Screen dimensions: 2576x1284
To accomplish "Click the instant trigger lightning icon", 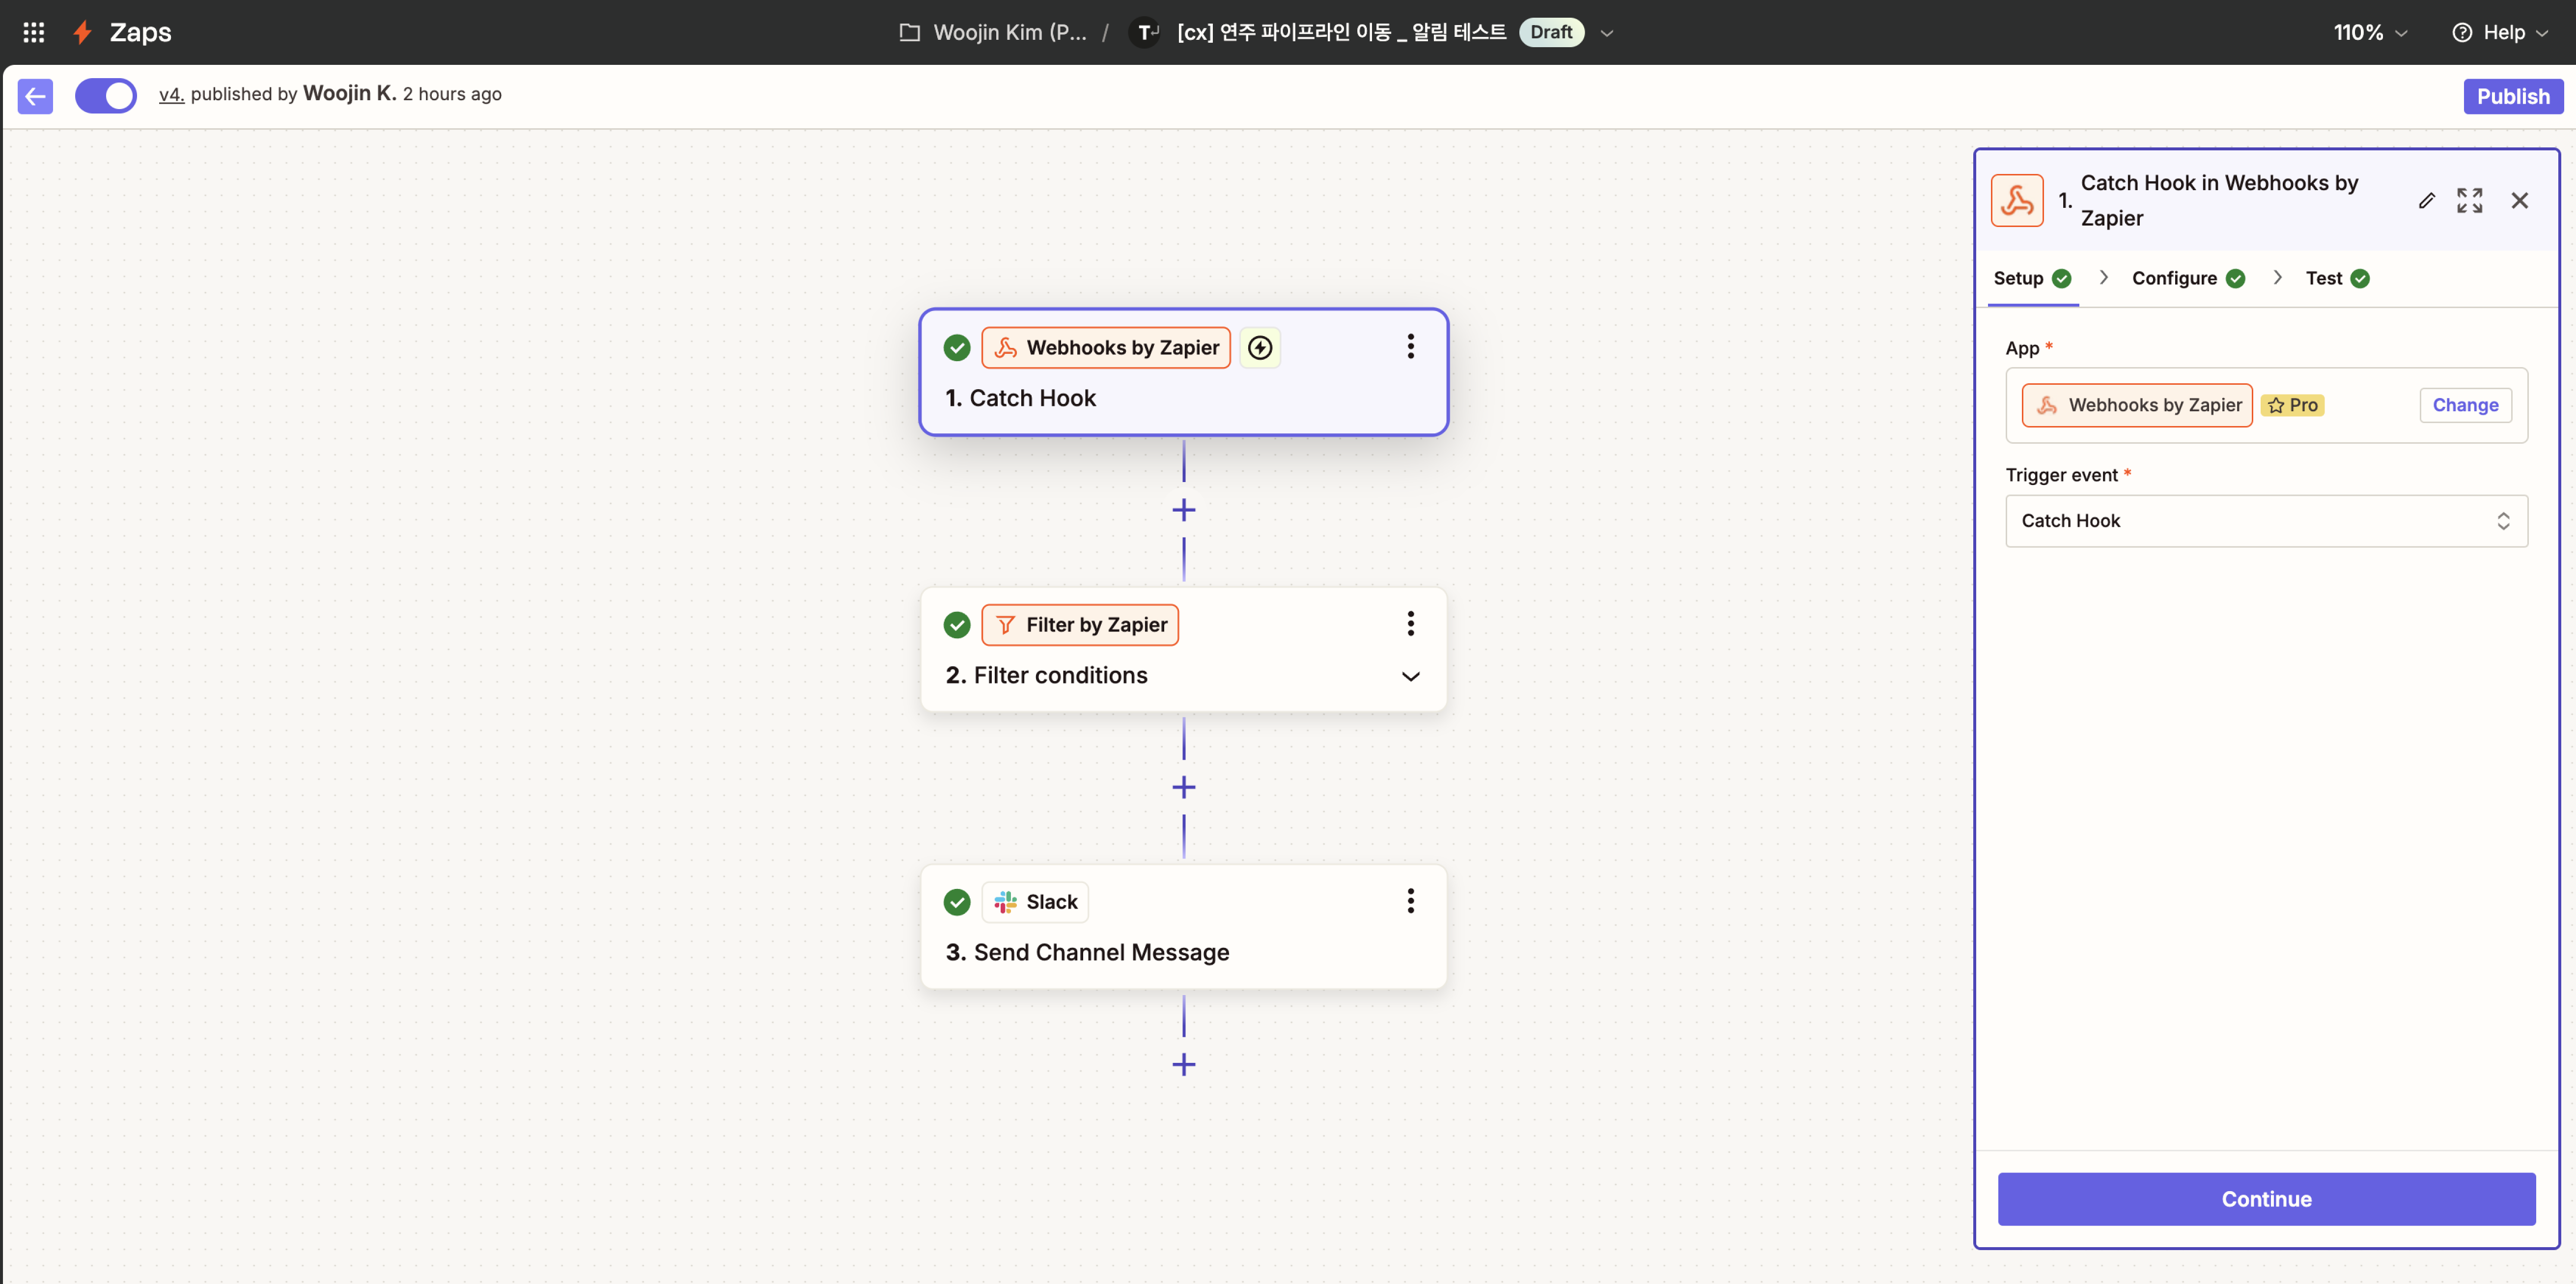I will [x=1260, y=347].
